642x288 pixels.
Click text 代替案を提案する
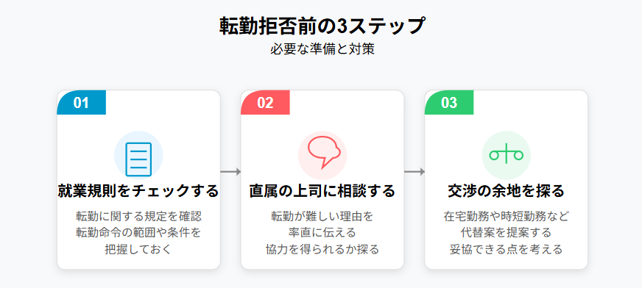506,233
